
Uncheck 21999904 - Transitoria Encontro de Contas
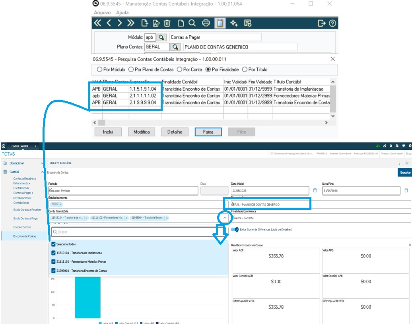(x=53, y=270)
